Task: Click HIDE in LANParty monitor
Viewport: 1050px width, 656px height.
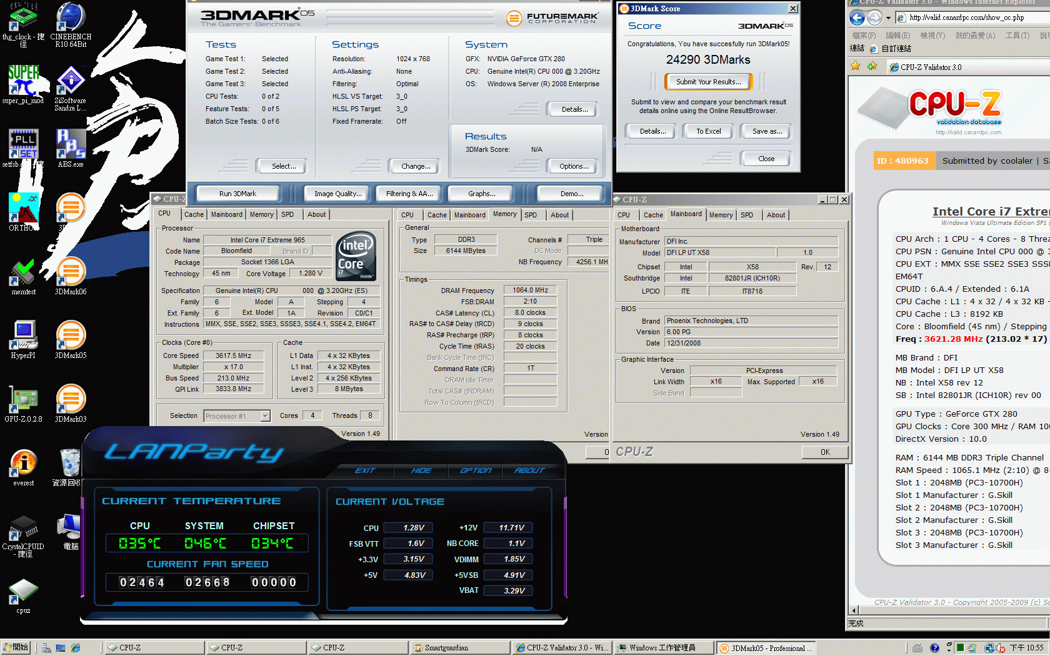Action: pos(421,470)
